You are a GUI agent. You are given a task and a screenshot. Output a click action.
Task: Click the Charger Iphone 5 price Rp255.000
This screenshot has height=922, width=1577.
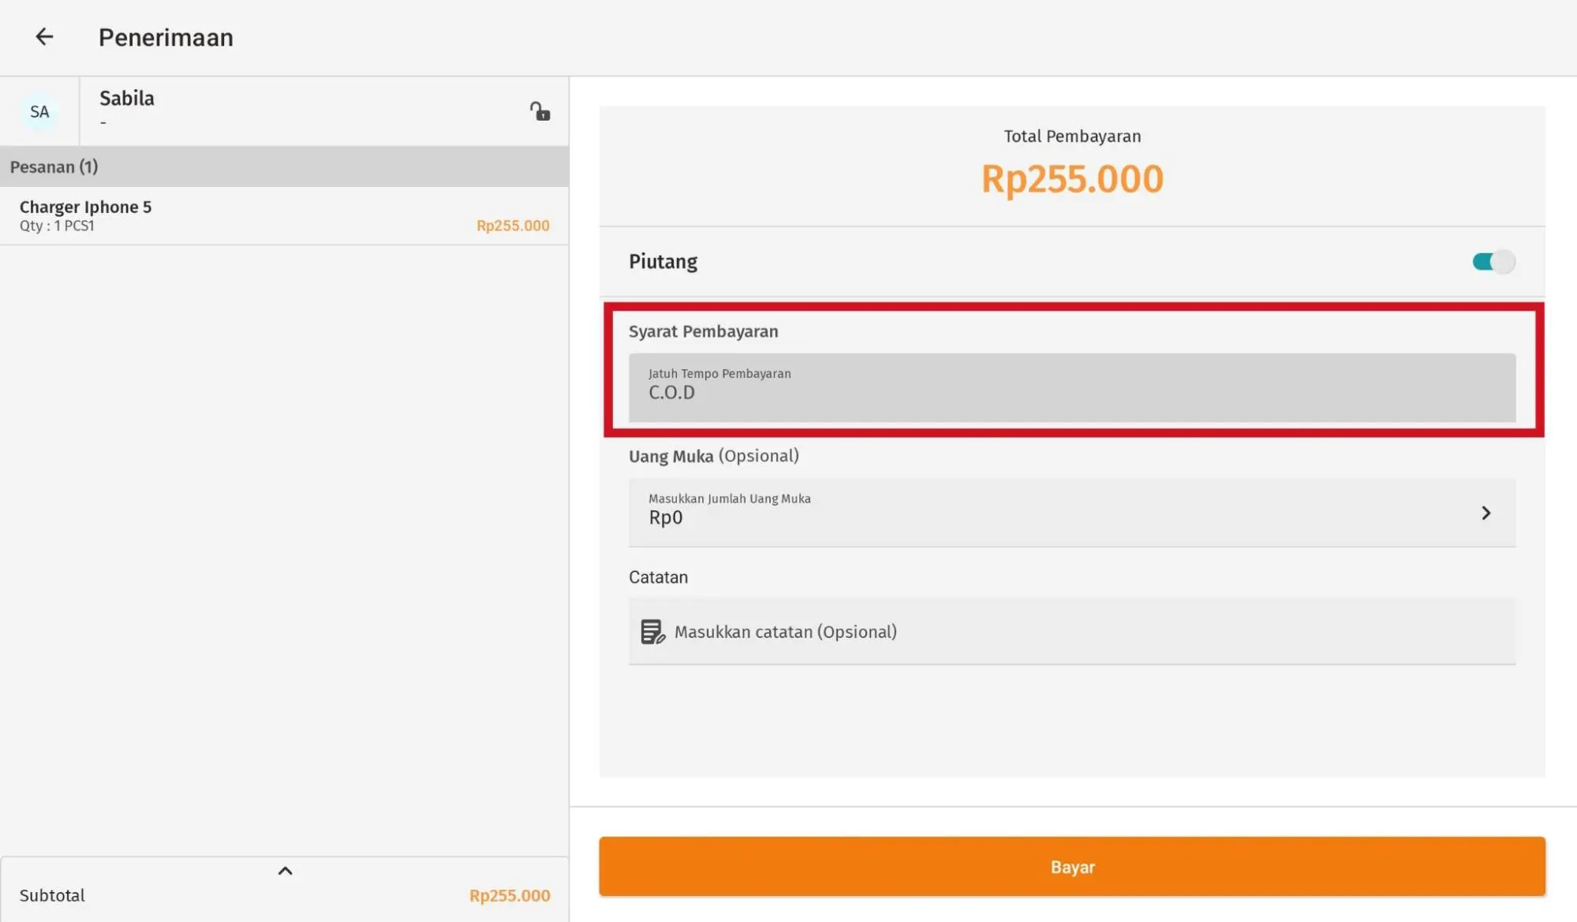513,226
